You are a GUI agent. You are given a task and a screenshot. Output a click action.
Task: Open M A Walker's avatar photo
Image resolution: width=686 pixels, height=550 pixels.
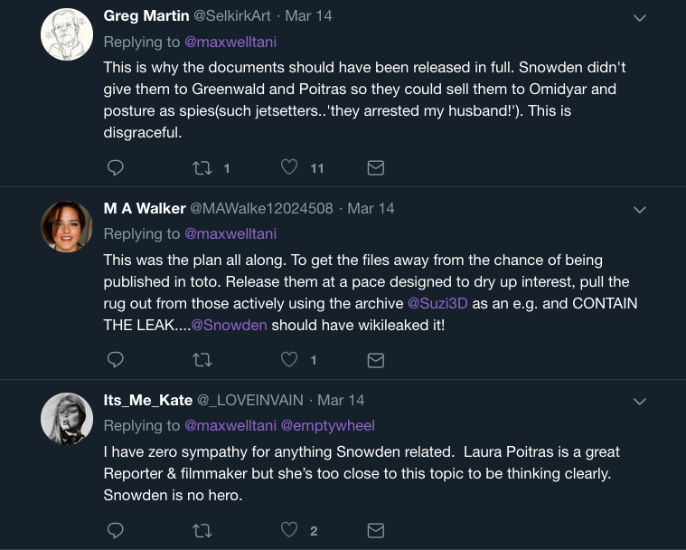pyautogui.click(x=68, y=226)
